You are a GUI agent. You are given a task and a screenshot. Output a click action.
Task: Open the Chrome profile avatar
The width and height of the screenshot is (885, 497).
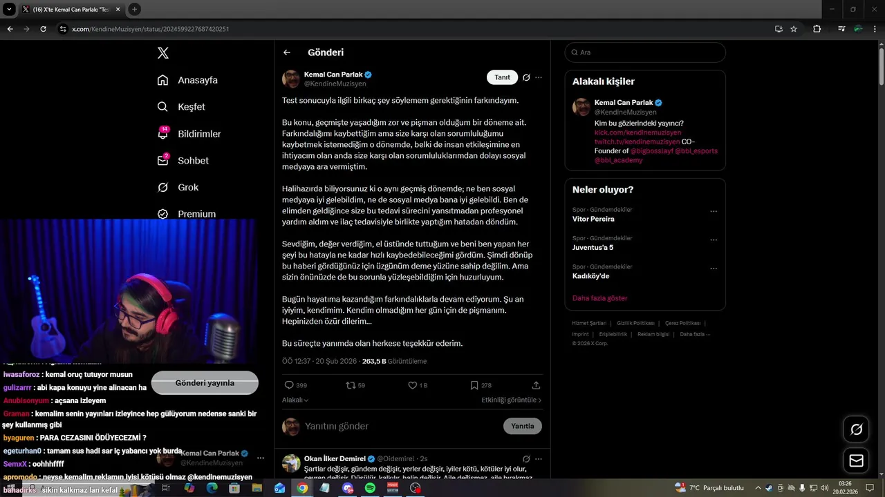coord(858,29)
